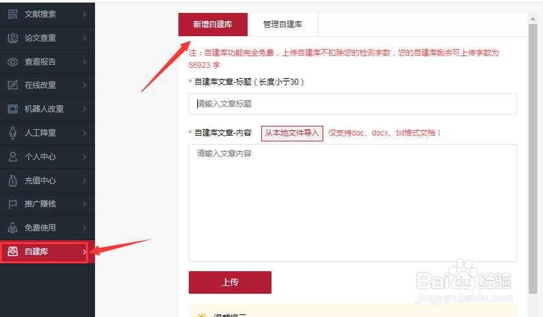
Task: Click the 仅支持doc、docx、txt格式文档 notice
Action: (x=385, y=133)
